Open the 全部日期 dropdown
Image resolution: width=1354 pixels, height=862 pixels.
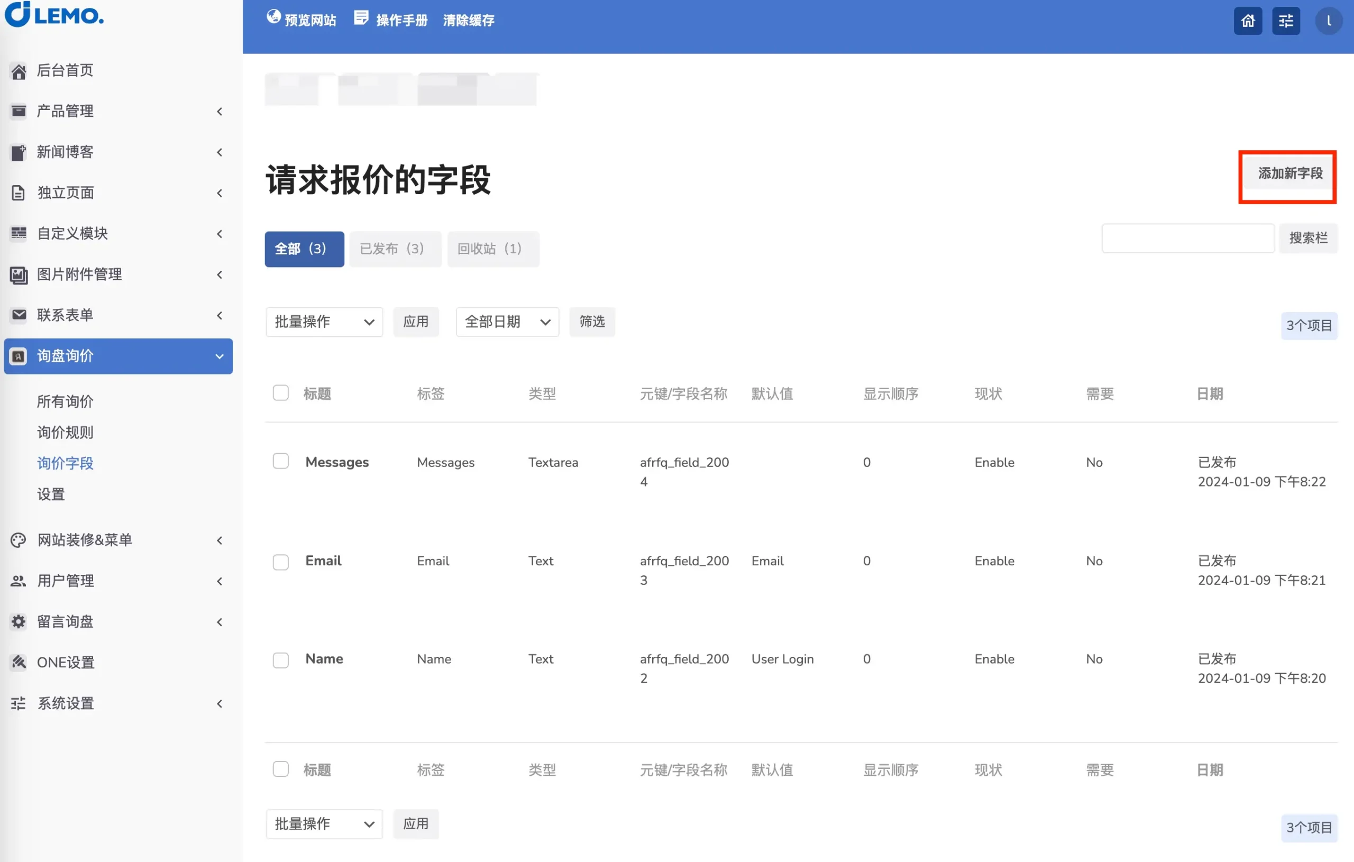(x=507, y=322)
